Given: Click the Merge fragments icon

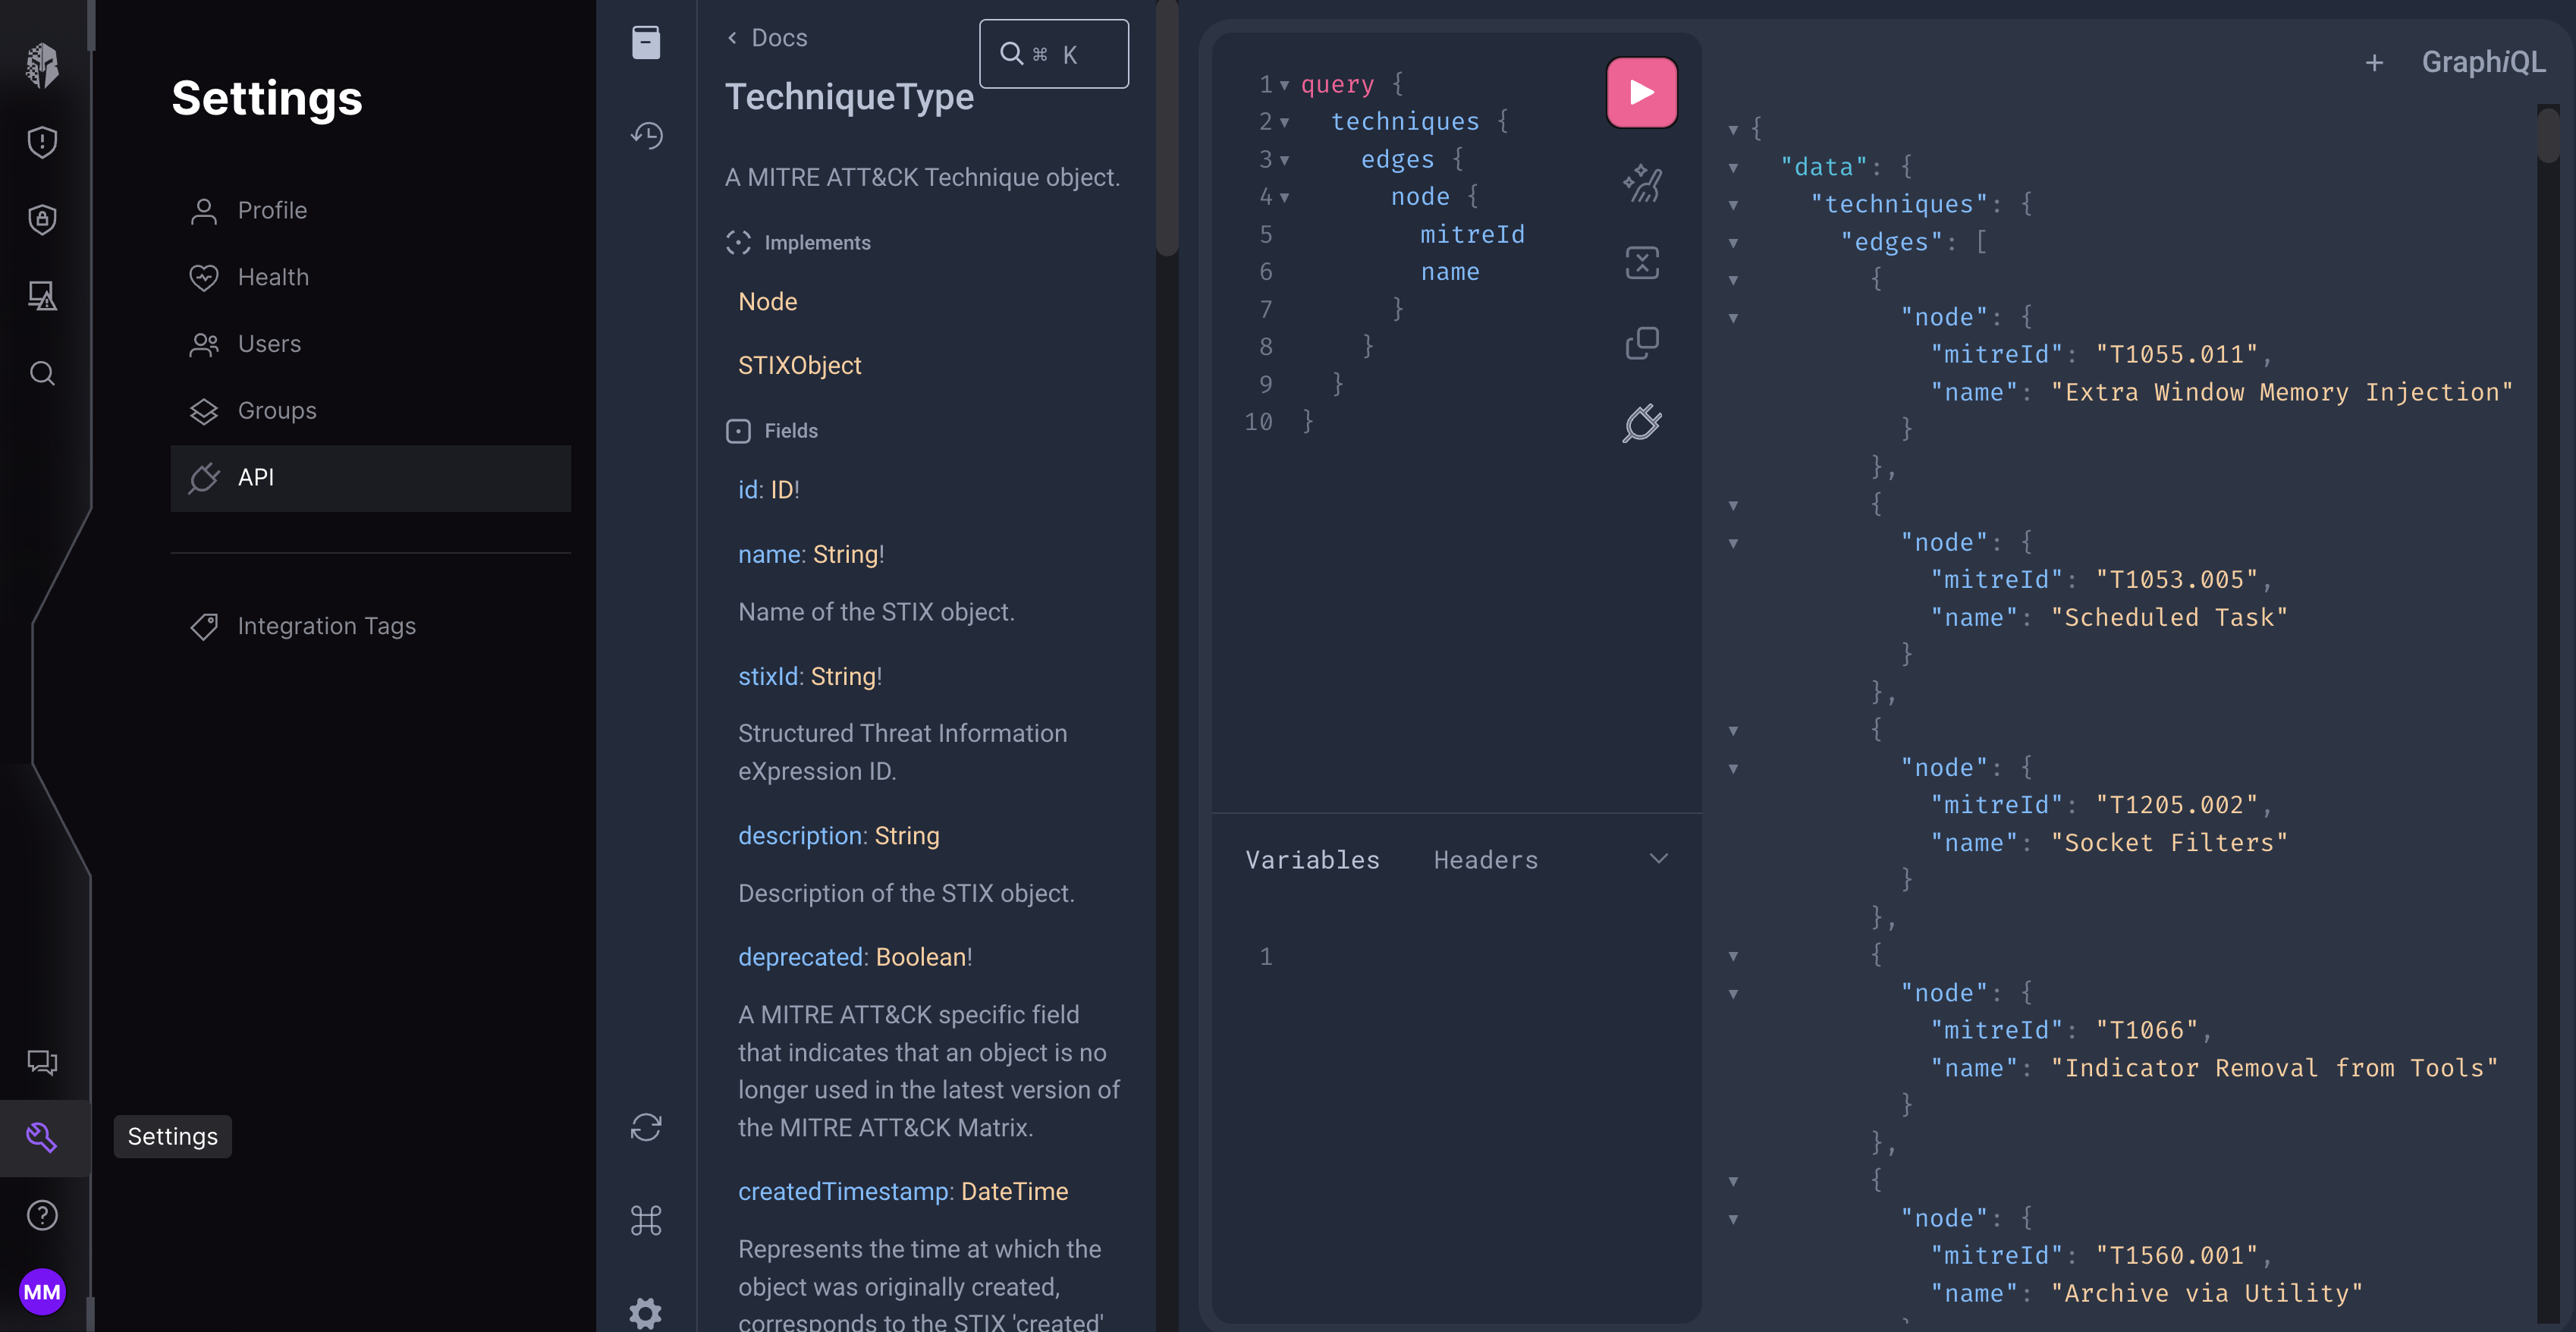Looking at the screenshot, I should pos(1641,263).
